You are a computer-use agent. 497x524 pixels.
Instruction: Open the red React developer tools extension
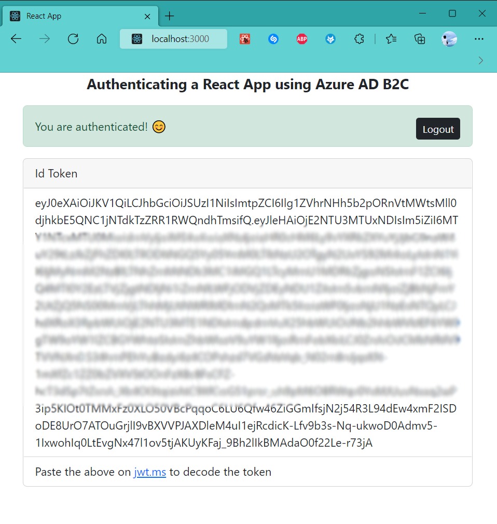[x=245, y=39]
